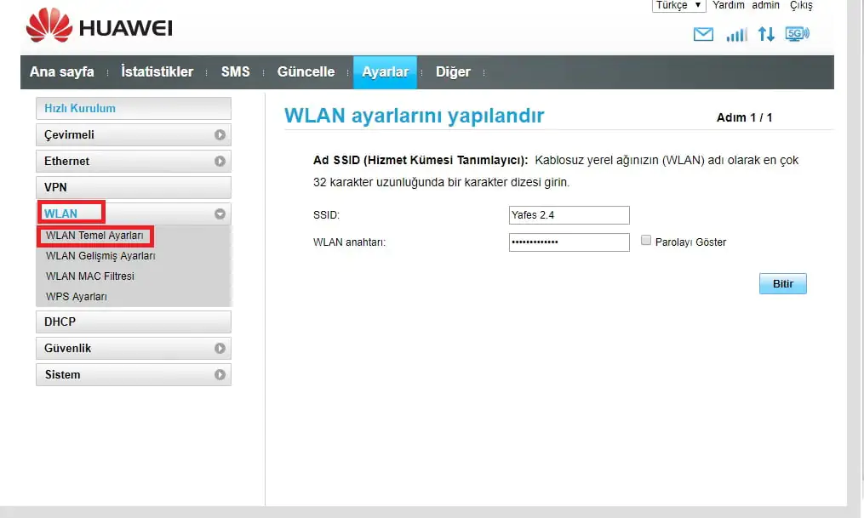Switch to the İstatistikler tab
The width and height of the screenshot is (864, 518).
point(157,71)
